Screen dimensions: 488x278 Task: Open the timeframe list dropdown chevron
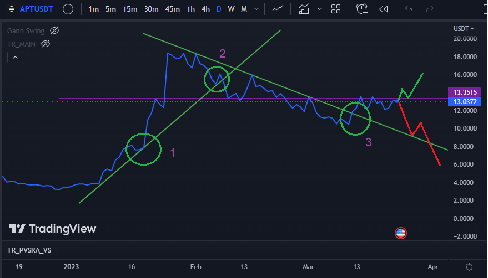pyautogui.click(x=256, y=9)
